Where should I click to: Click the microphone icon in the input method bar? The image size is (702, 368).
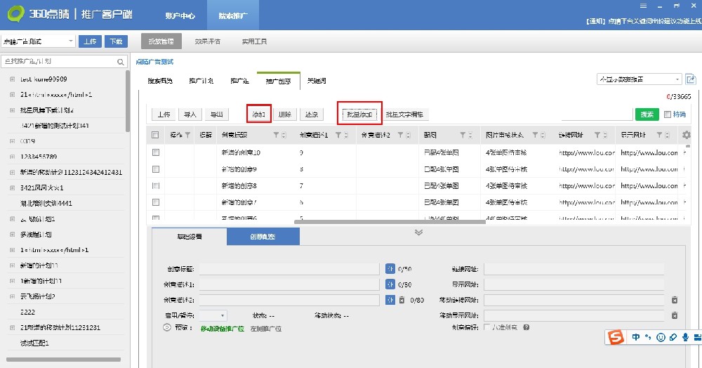685,337
